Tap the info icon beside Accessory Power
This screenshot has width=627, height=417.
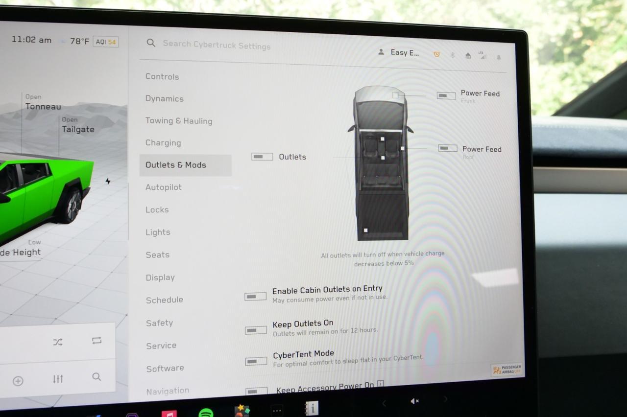[x=380, y=384]
